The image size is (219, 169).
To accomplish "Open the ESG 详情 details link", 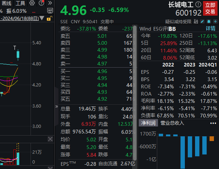I will coord(211,28).
